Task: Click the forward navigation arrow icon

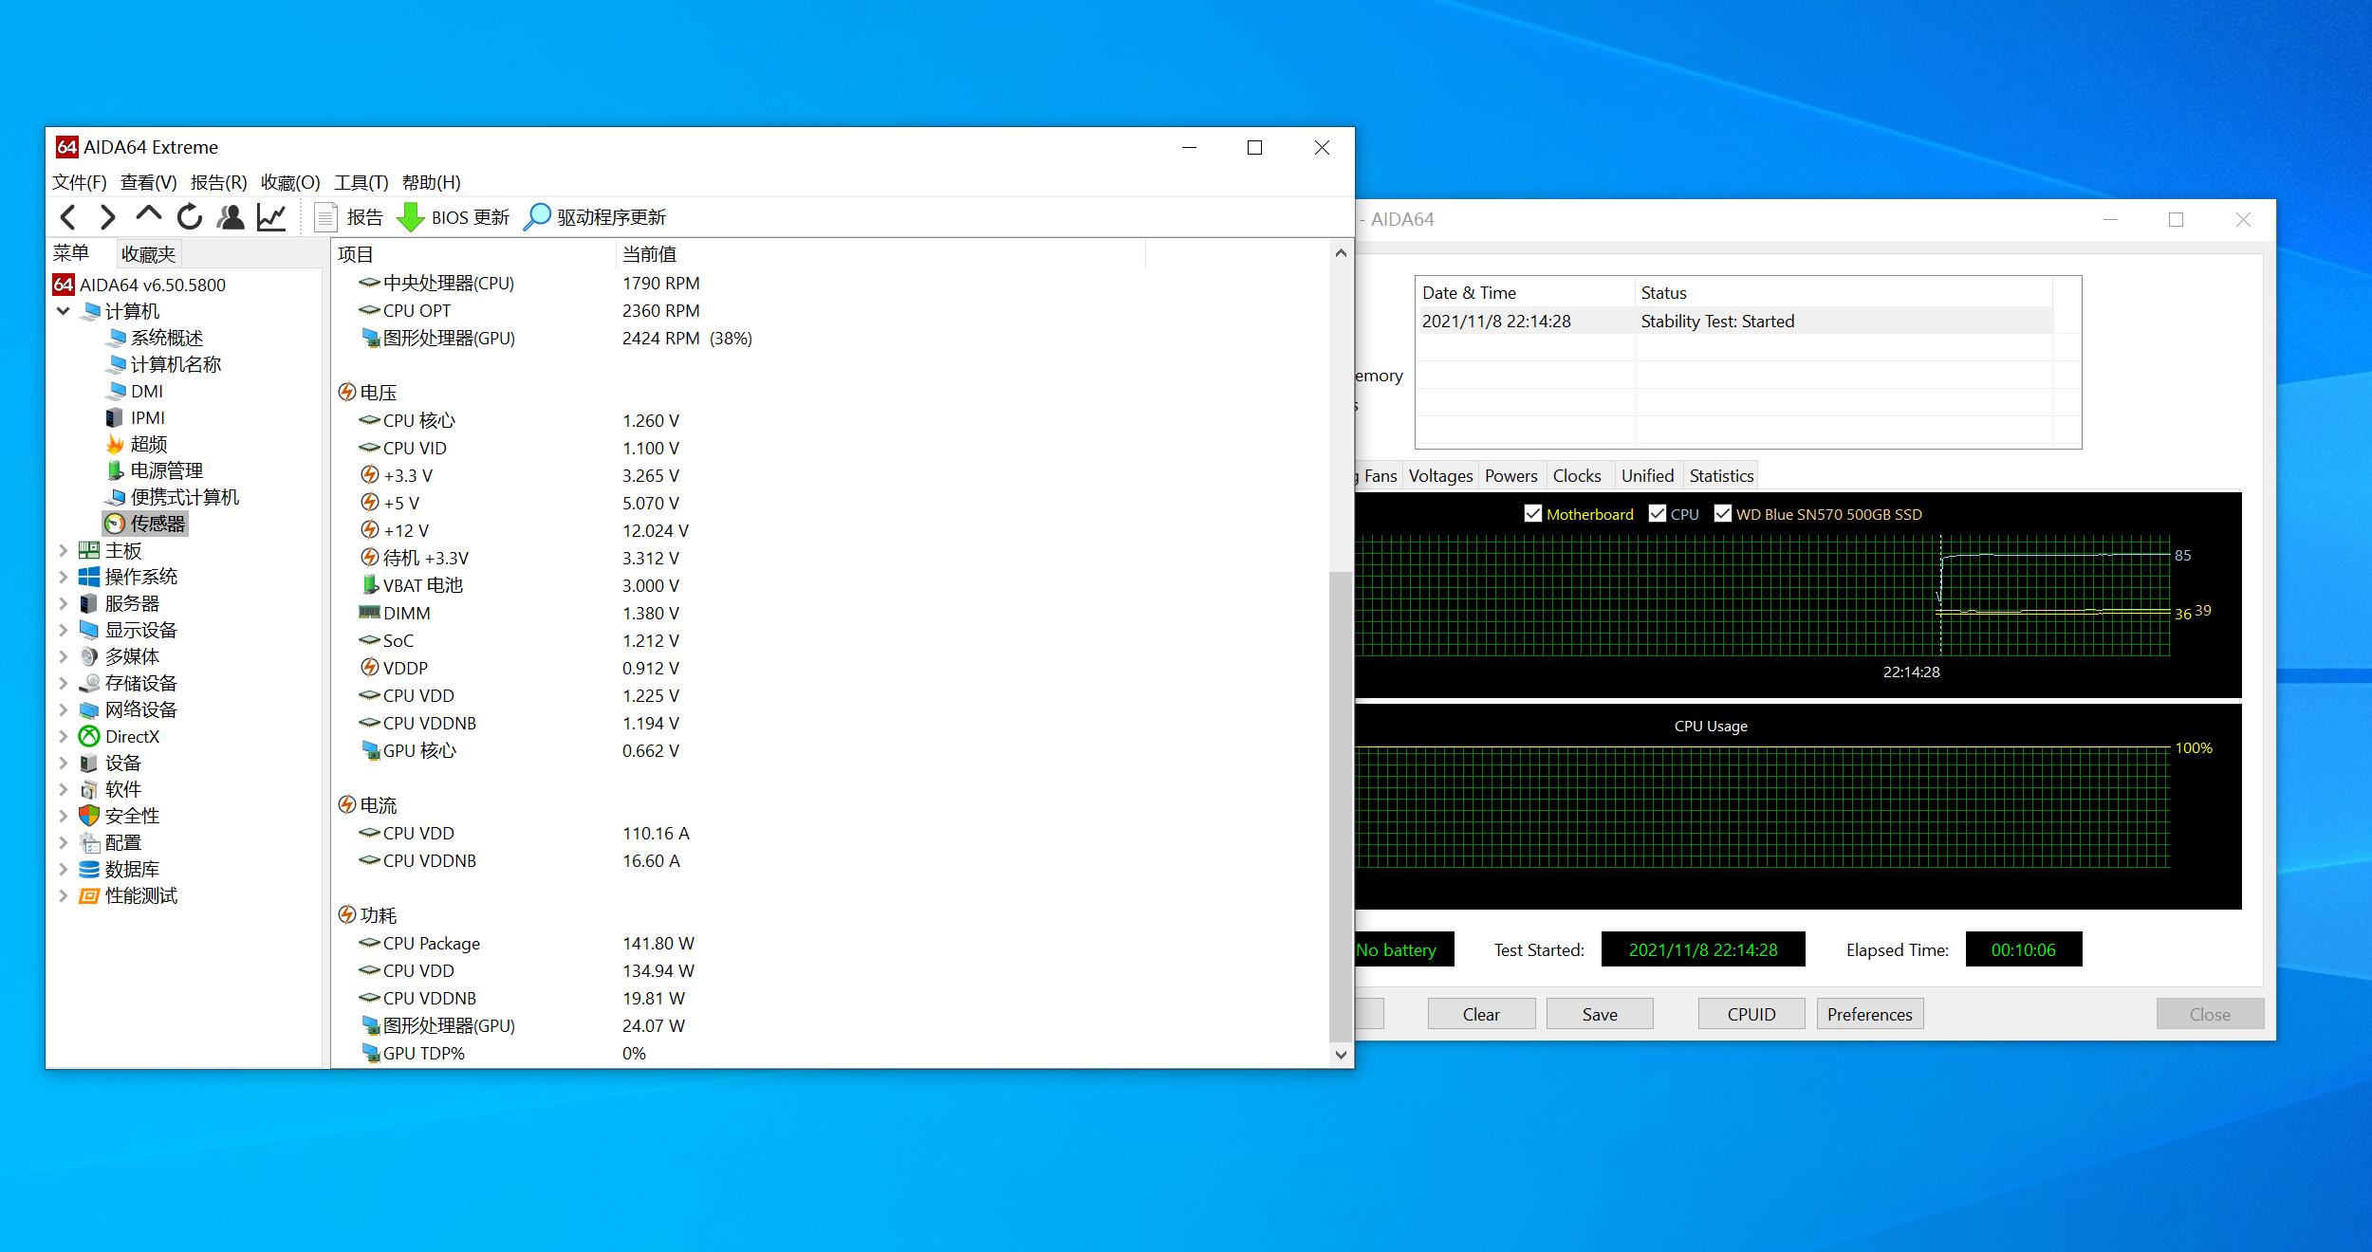Action: coord(107,217)
